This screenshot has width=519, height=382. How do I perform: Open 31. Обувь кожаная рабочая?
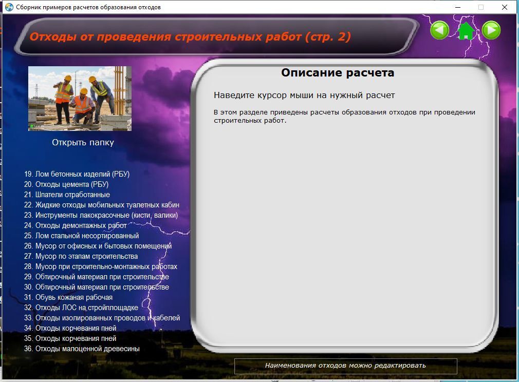[x=68, y=297]
